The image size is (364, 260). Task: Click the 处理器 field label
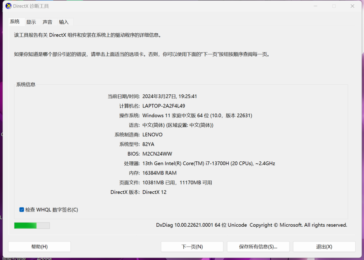pos(132,164)
